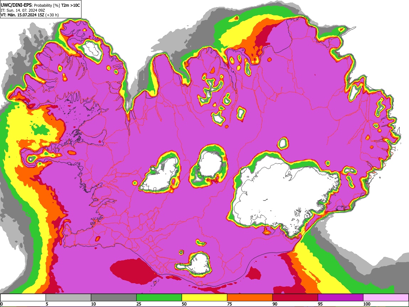The height and width of the screenshot is (307, 409).
Task: Click the '(+30 h)' forecast offset text
Action: click(52, 15)
